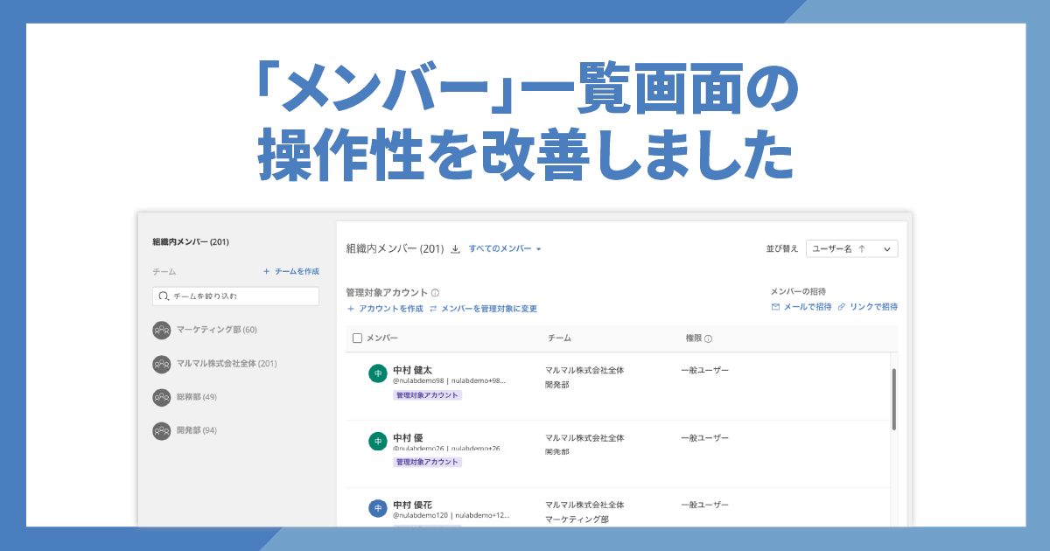Click the download member list icon
Viewport: 1050px width, 551px height.
point(455,249)
